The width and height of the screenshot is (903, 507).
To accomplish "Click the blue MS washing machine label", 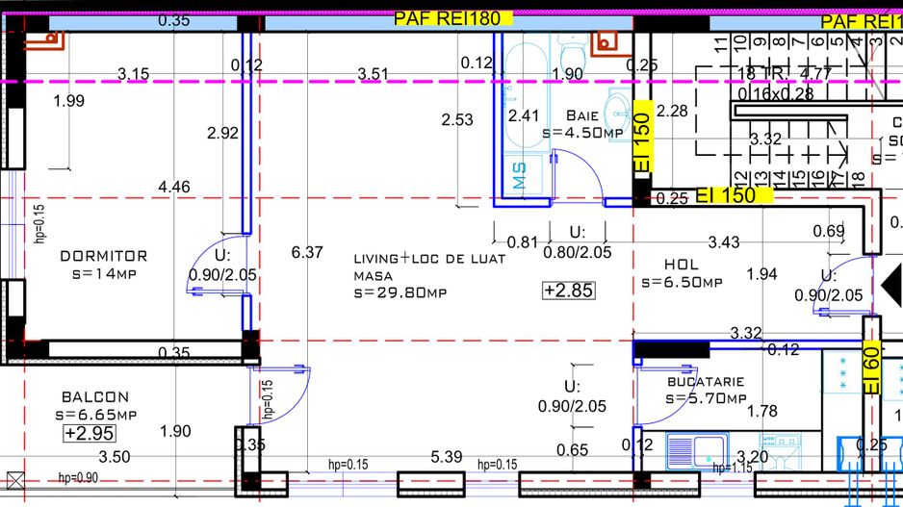I will tap(520, 175).
